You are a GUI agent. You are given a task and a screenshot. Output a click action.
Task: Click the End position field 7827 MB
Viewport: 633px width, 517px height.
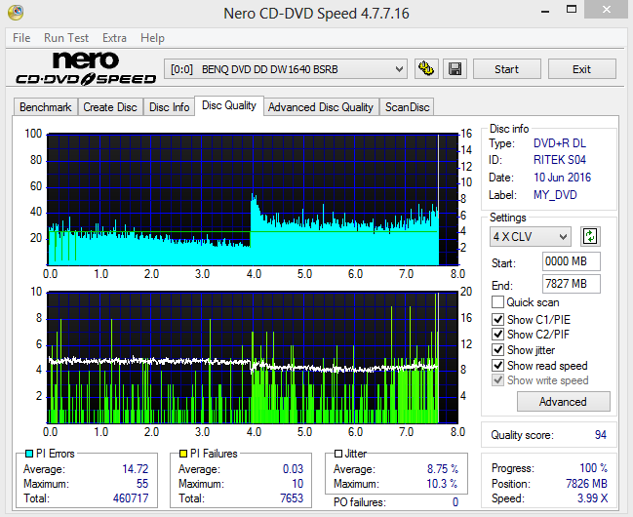tap(571, 284)
